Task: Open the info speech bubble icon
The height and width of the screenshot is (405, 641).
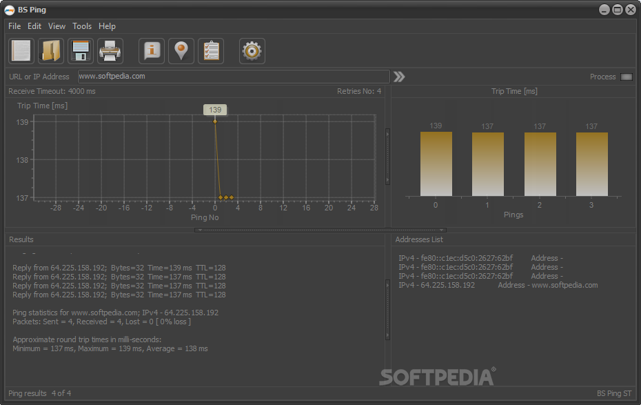Action: pos(152,51)
